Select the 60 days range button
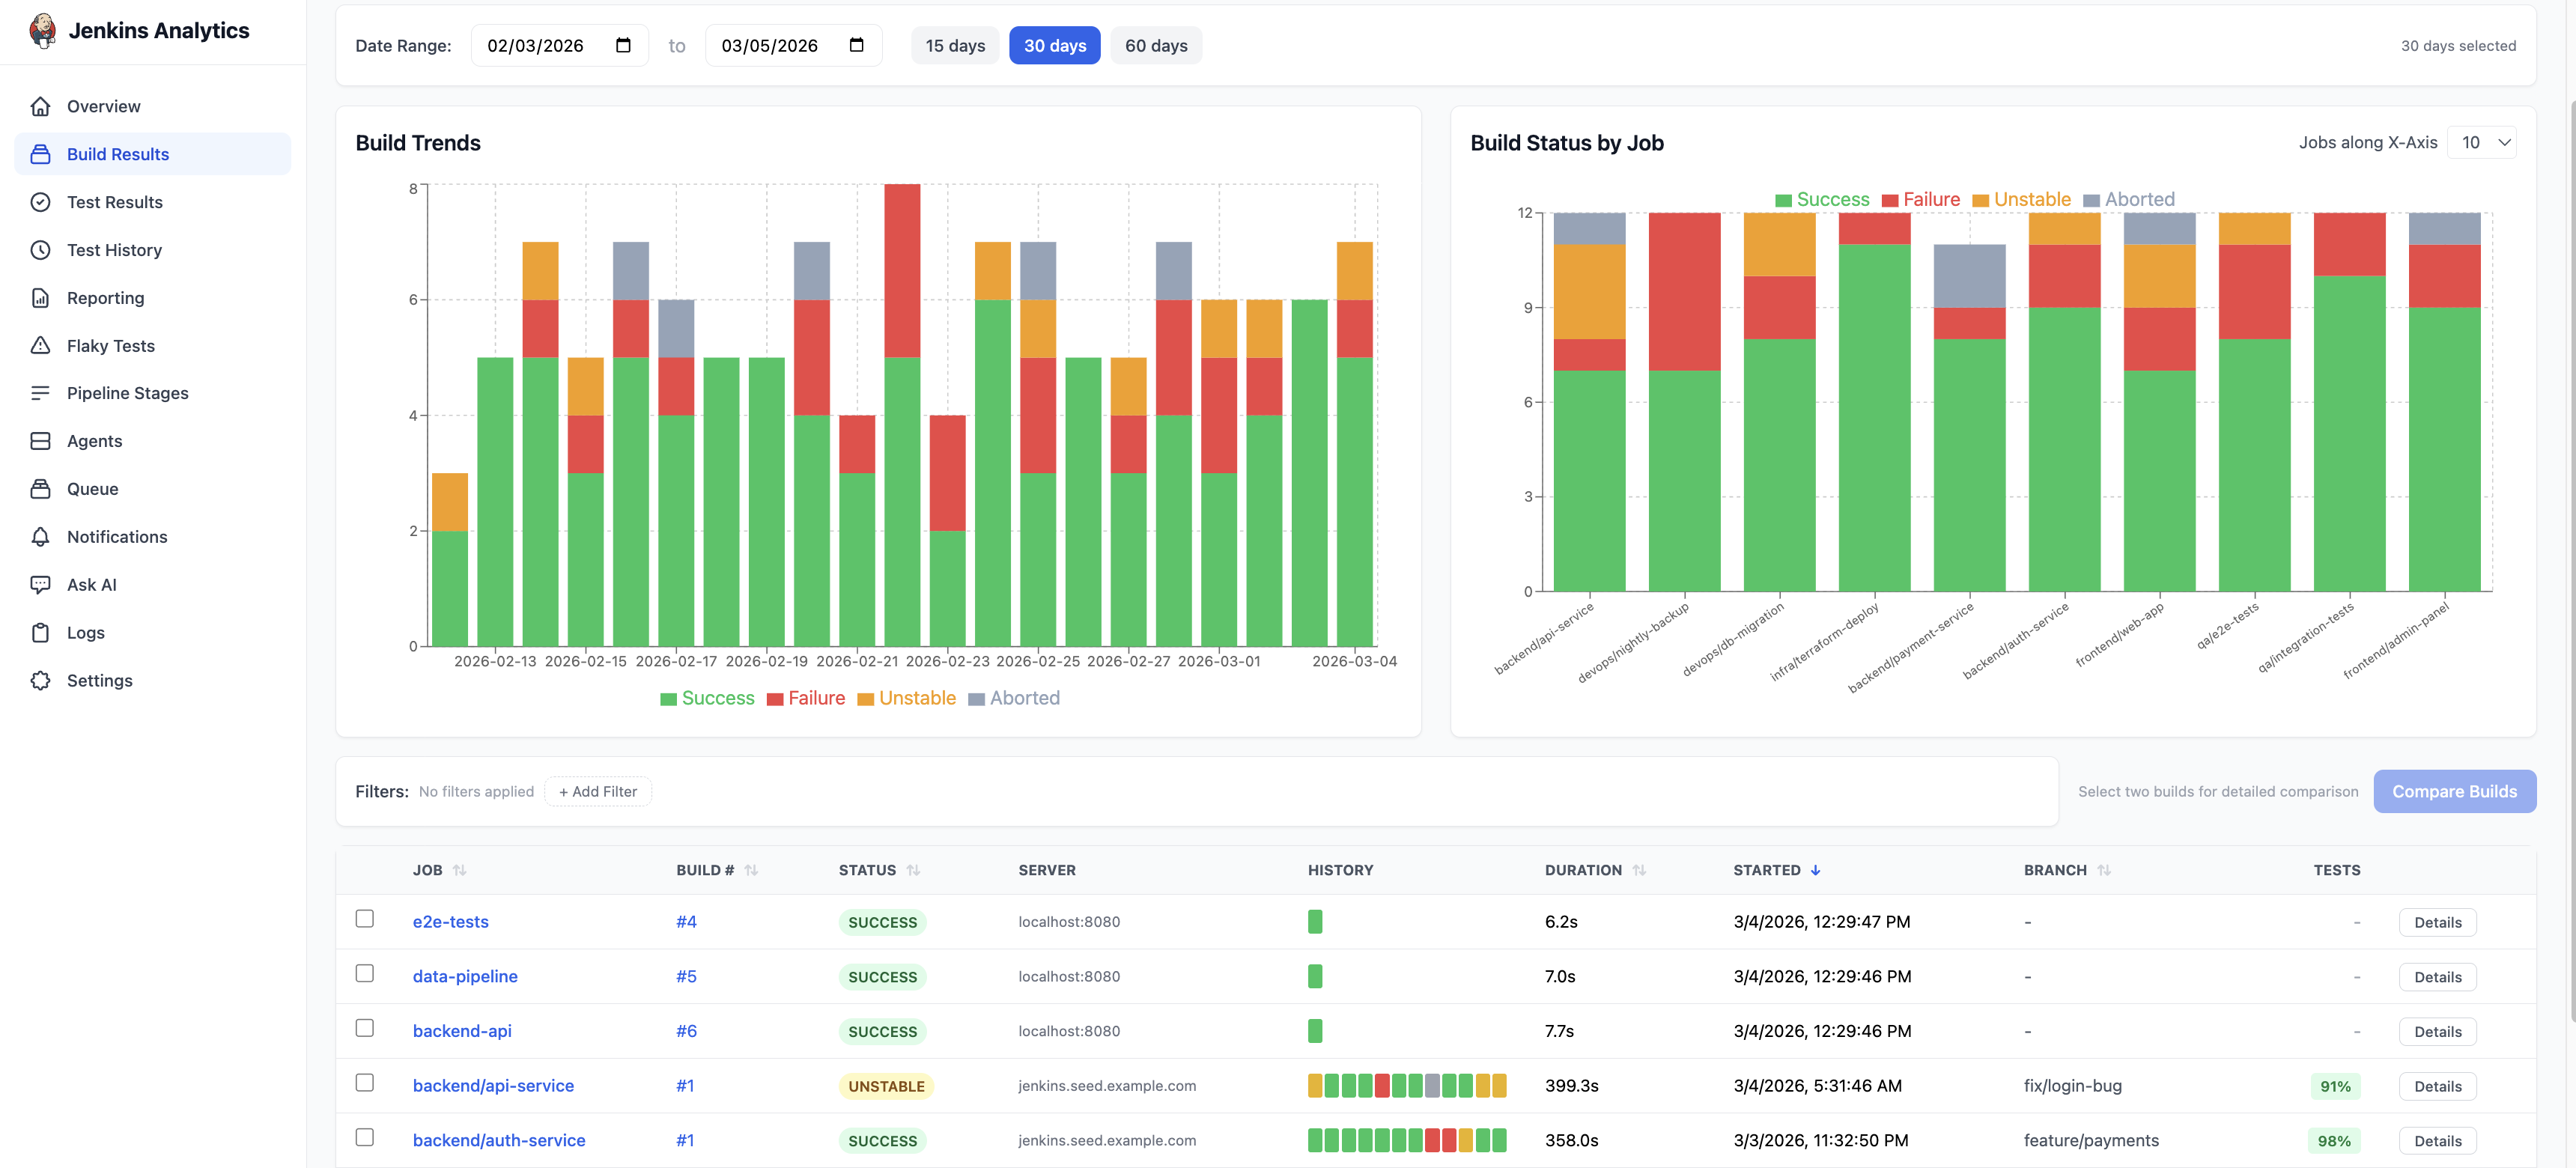The image size is (2576, 1168). [x=1155, y=45]
